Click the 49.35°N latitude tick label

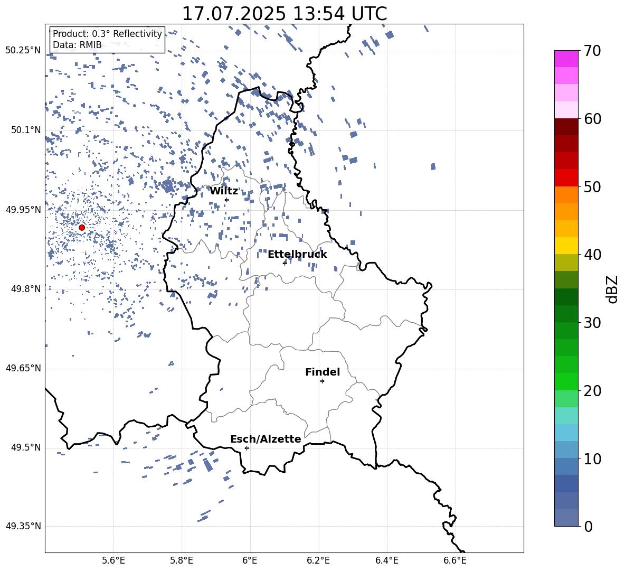click(23, 526)
